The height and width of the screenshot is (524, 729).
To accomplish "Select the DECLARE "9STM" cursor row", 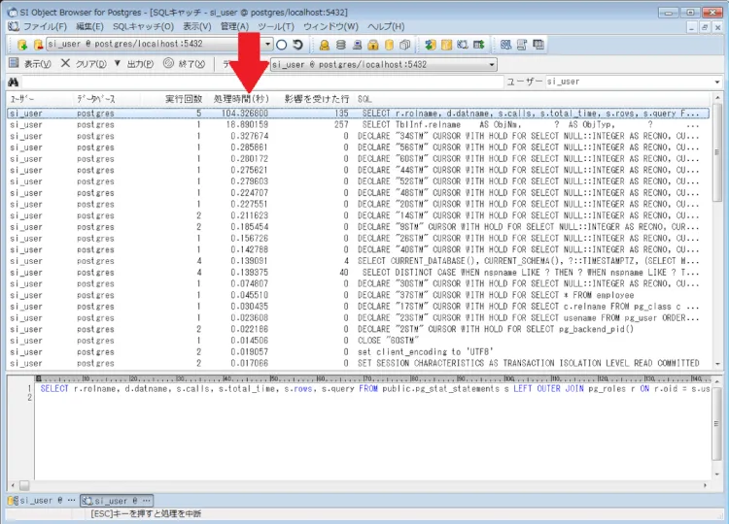I will [358, 227].
